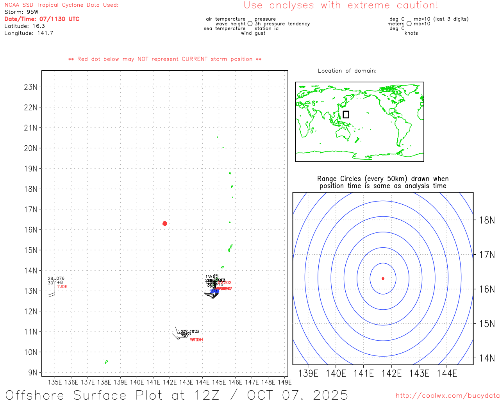This screenshot has height=400, width=500.
Task: Click the world locator map thumbnail
Action: coord(359,122)
